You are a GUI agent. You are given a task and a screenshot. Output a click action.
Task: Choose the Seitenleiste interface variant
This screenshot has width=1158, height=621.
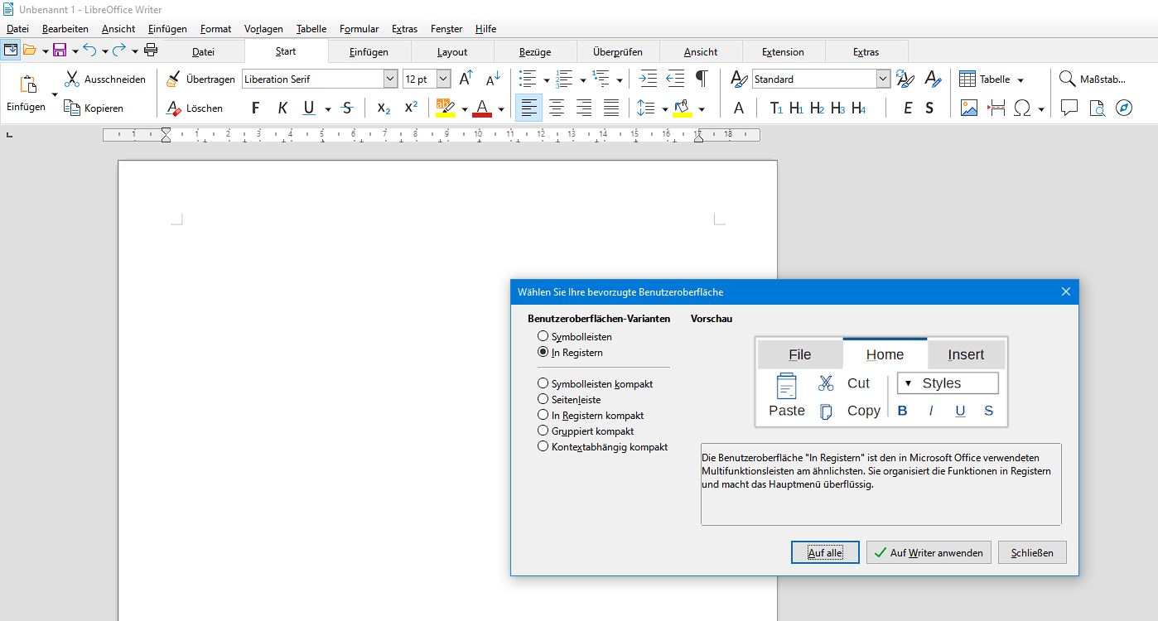pos(543,399)
